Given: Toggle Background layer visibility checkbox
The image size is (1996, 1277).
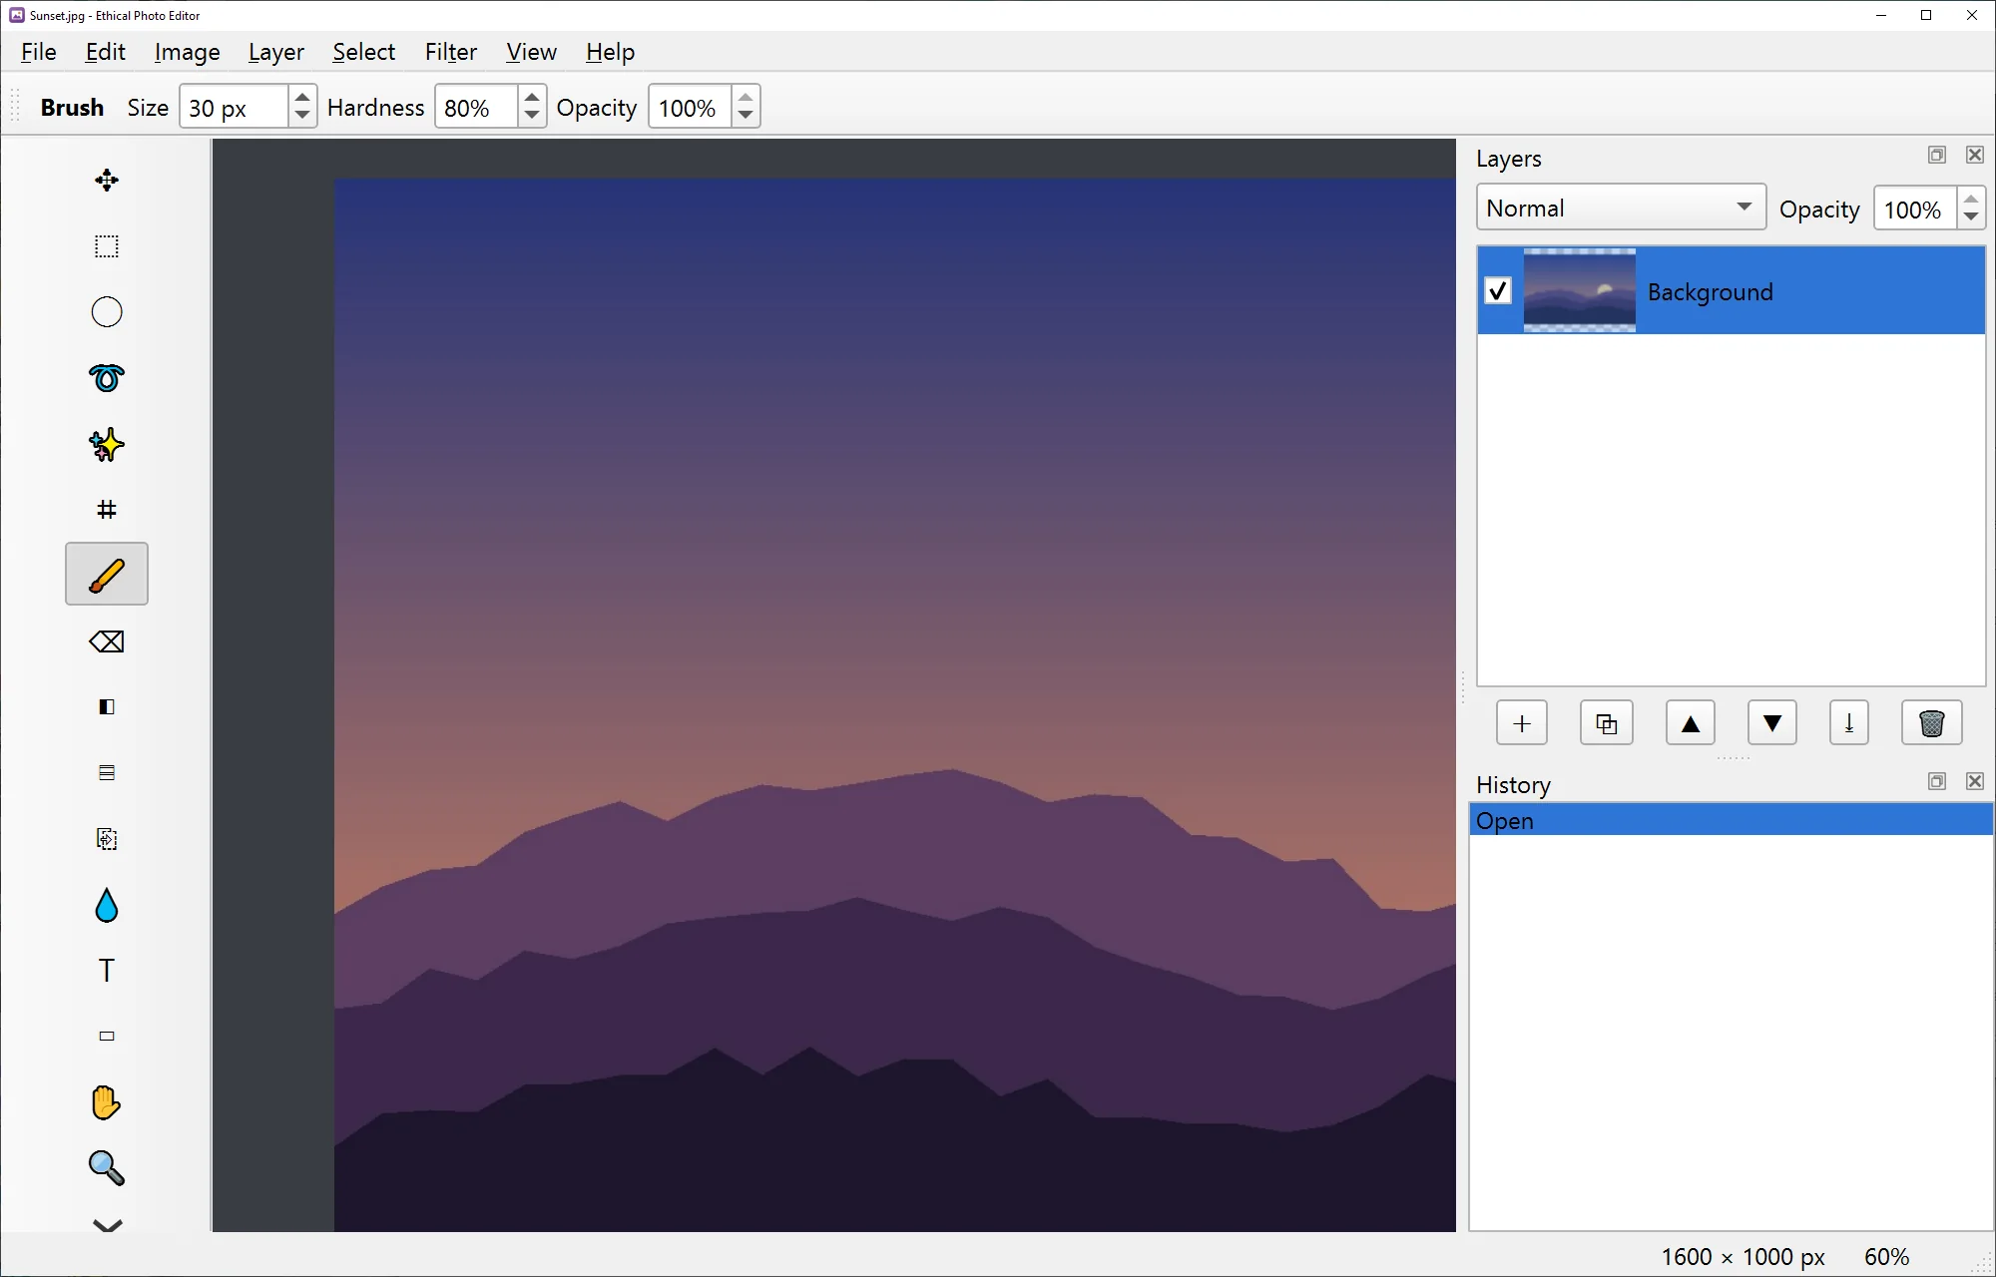Looking at the screenshot, I should coord(1498,291).
